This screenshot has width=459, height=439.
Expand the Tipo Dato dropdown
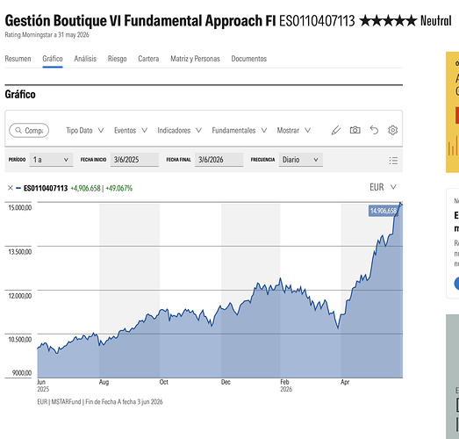tap(85, 130)
